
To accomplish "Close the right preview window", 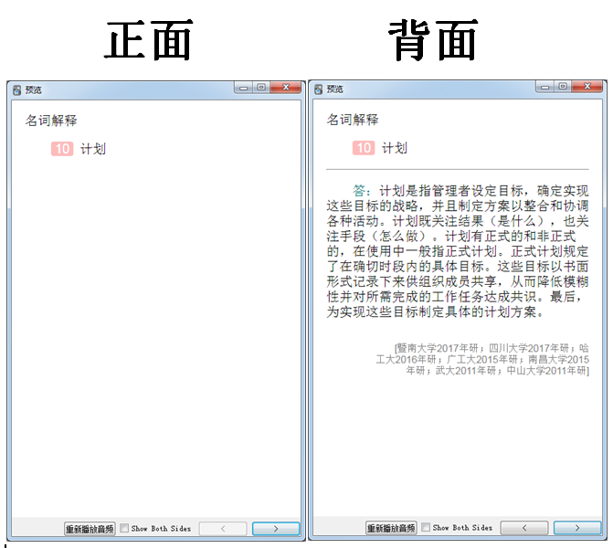I will [x=587, y=87].
